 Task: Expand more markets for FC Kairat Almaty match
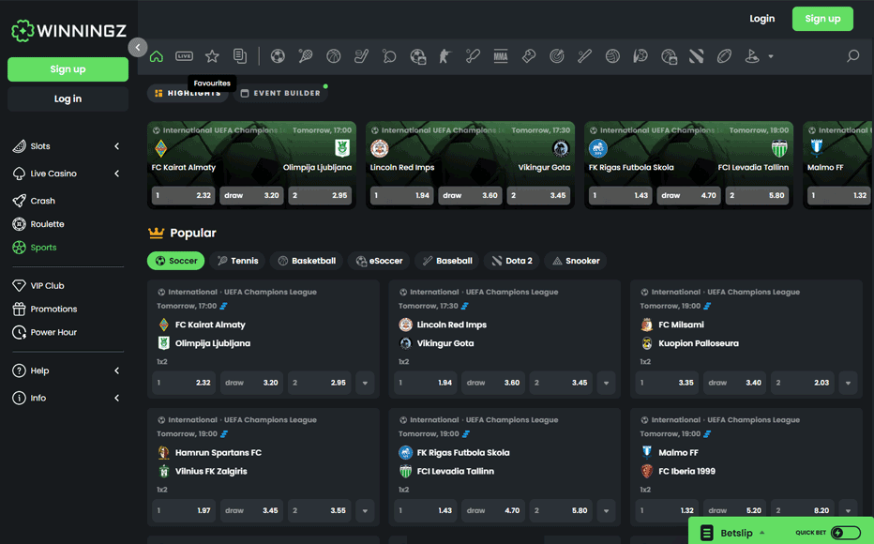[365, 383]
